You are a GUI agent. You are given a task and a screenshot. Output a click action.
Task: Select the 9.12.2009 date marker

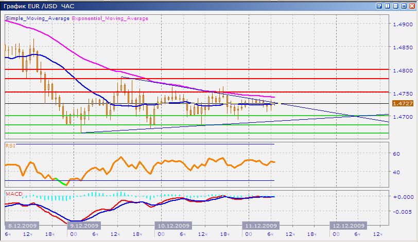84,226
